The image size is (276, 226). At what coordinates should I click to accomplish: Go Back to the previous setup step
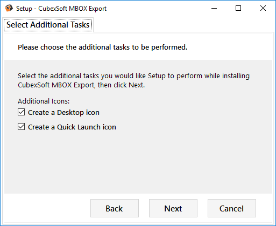coord(115,208)
